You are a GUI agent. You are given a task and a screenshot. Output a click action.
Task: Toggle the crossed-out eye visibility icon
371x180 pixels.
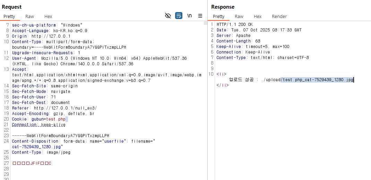[168, 16]
